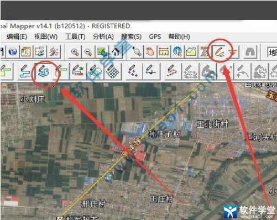Click the 王北街村 label on the map
This screenshot has height=220, width=277.
pos(212,124)
